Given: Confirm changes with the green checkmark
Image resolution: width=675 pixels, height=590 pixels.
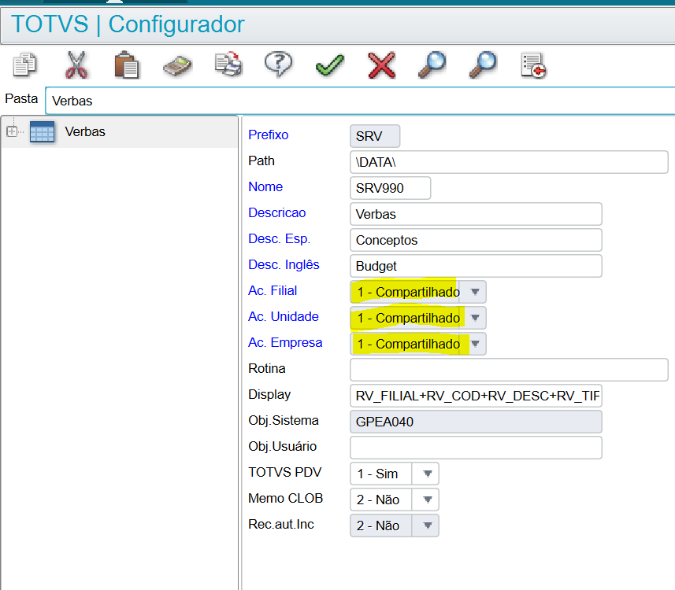Looking at the screenshot, I should click(x=330, y=65).
